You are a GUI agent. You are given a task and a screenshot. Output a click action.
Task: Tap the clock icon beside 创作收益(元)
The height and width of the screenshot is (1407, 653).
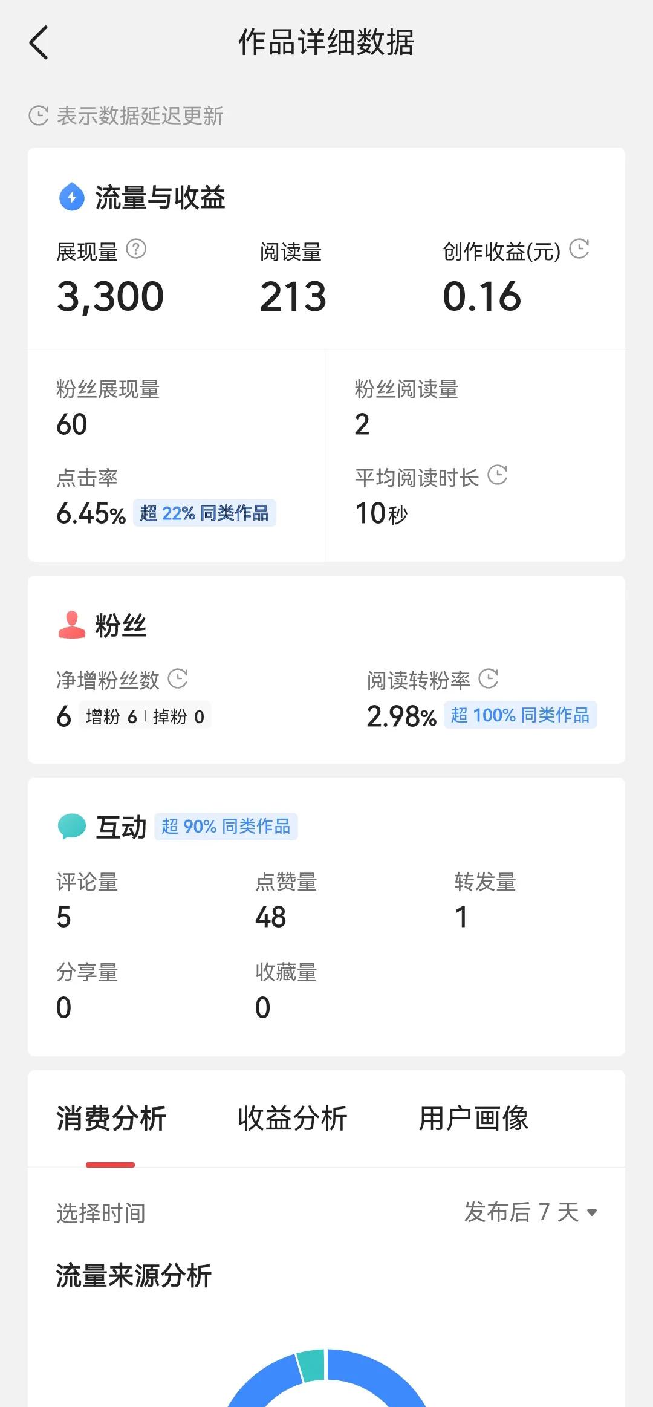pos(579,249)
